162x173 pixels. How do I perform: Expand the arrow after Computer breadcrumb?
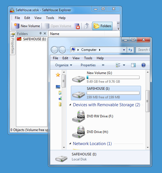[100, 50]
